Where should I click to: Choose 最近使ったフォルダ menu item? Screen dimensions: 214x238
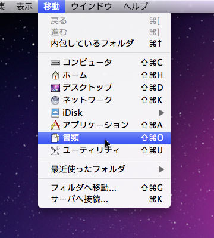[x=104, y=169]
